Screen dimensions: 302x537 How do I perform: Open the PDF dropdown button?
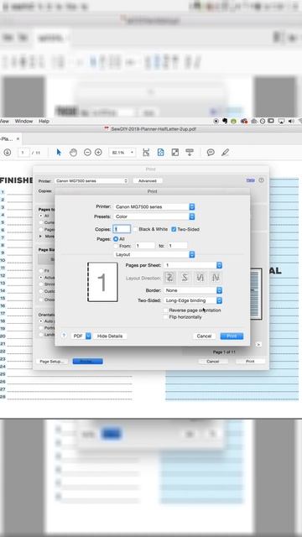[x=81, y=336]
